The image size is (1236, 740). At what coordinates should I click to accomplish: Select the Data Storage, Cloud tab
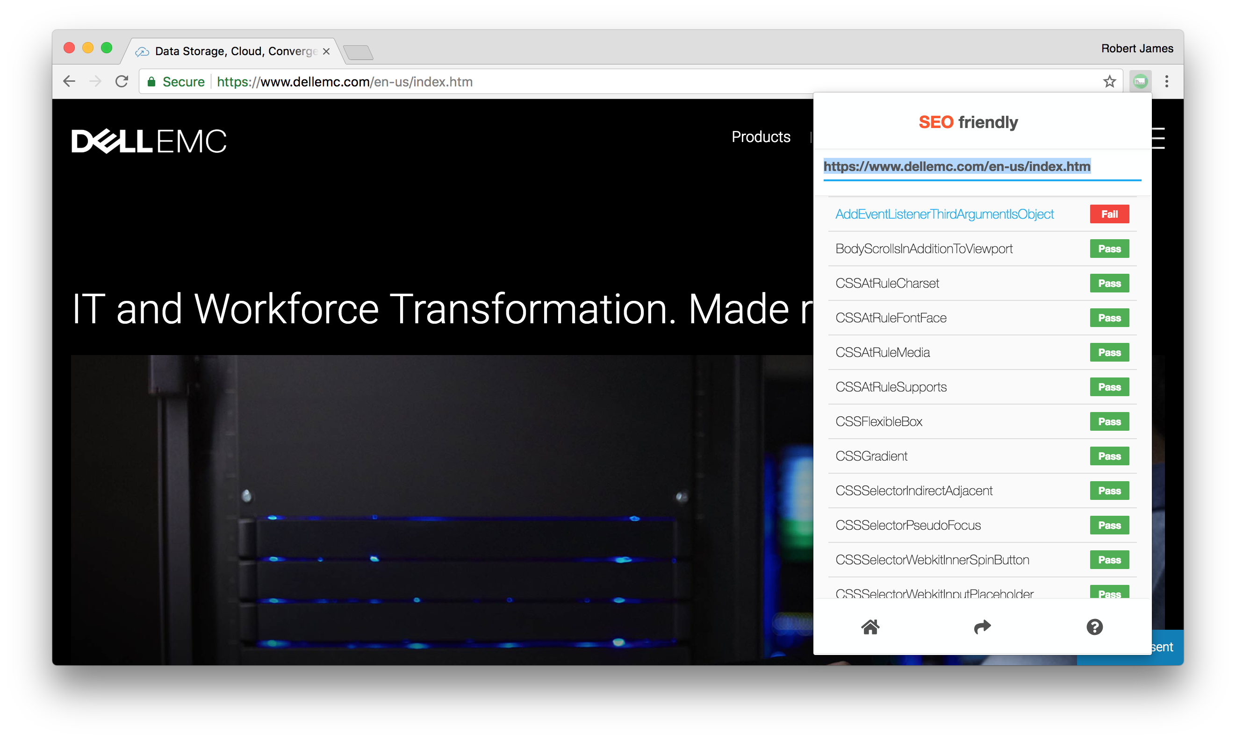pos(235,51)
